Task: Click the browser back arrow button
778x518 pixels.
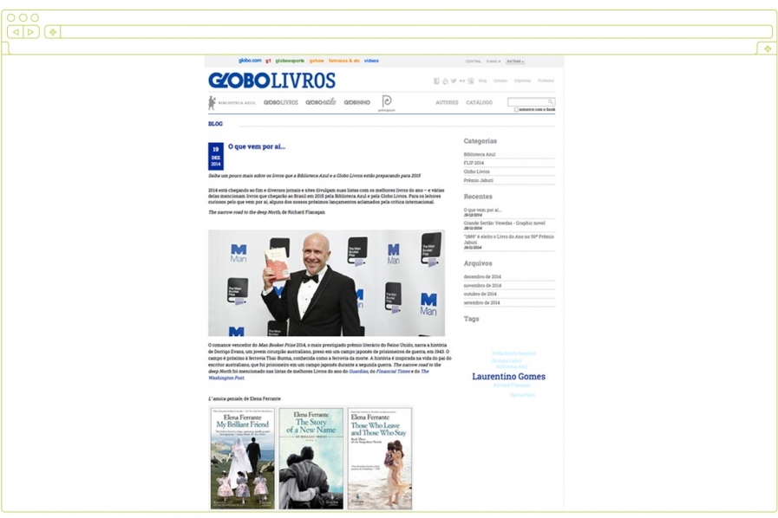Action: pyautogui.click(x=16, y=32)
